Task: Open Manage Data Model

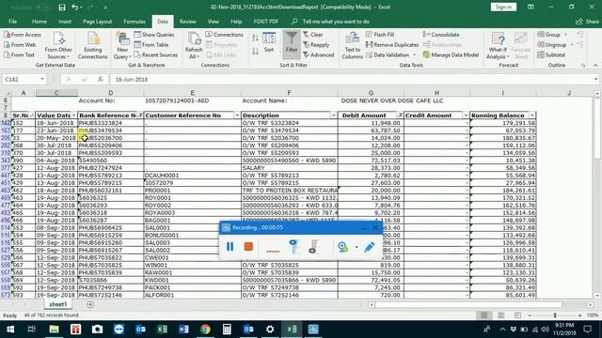Action: coord(451,54)
